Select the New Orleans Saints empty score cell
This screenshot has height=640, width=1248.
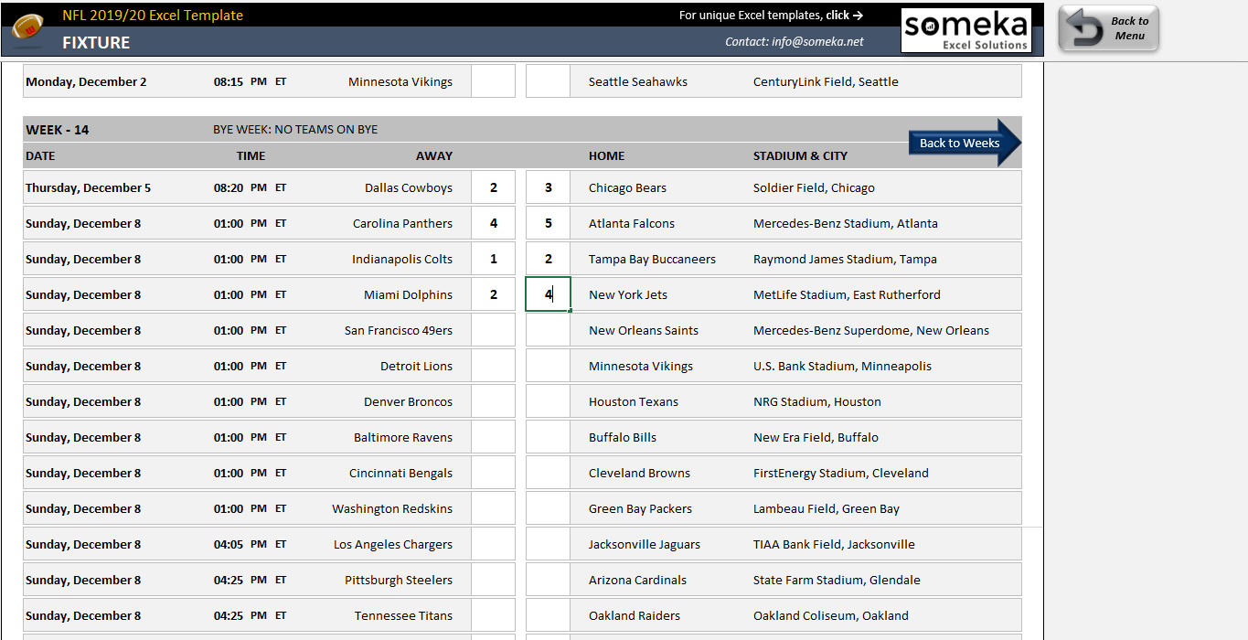[549, 330]
